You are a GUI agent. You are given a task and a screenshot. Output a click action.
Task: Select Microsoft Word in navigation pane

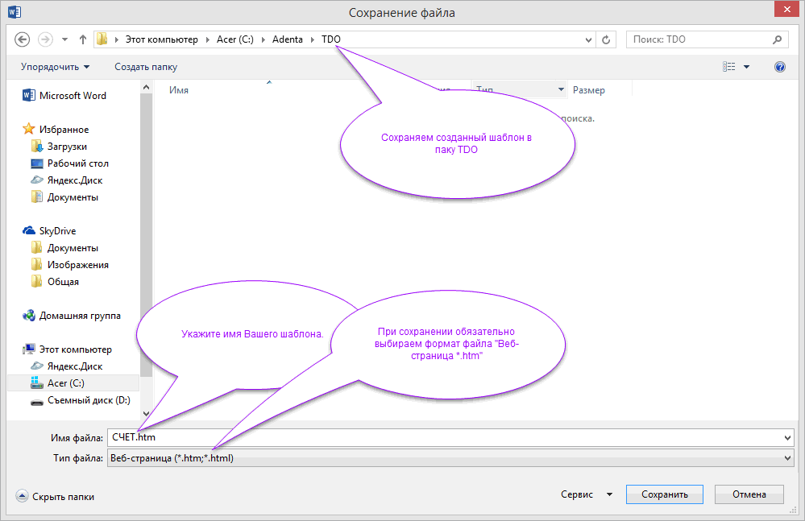(x=72, y=96)
